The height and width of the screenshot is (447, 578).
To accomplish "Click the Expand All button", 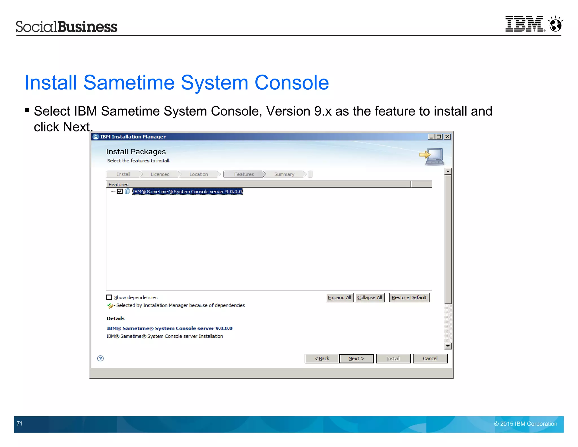I will (x=340, y=298).
